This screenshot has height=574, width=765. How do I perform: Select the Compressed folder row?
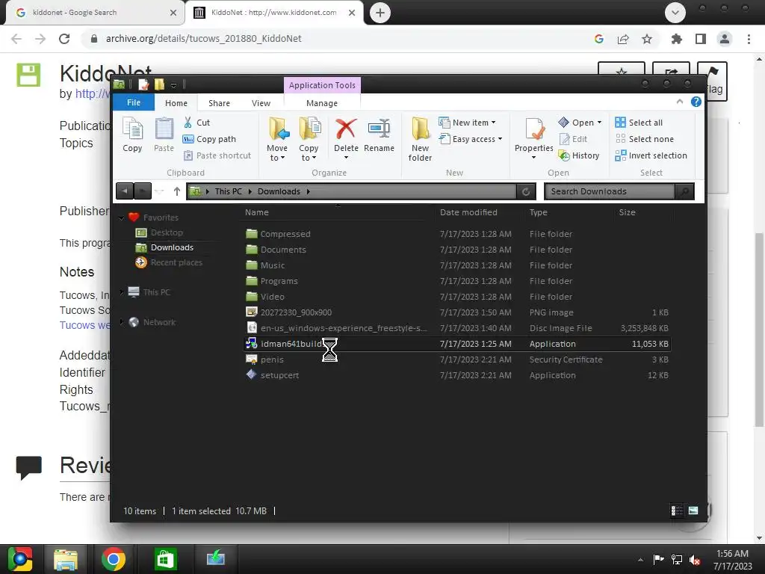(456, 234)
